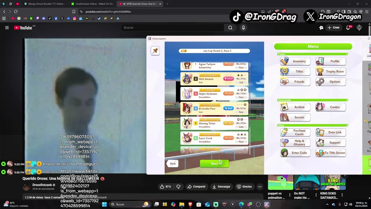Select Agnes Tachyon result row
This screenshot has width=371, height=209.
click(214, 66)
